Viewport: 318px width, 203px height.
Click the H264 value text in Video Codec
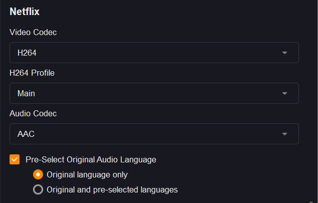tap(27, 53)
